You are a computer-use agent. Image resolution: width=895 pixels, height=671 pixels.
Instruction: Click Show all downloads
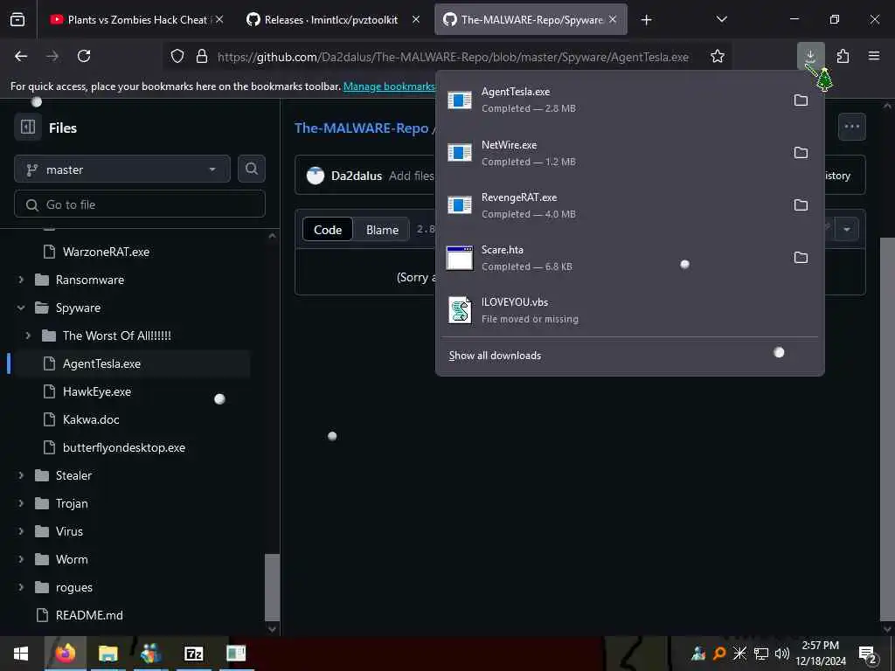pos(495,356)
